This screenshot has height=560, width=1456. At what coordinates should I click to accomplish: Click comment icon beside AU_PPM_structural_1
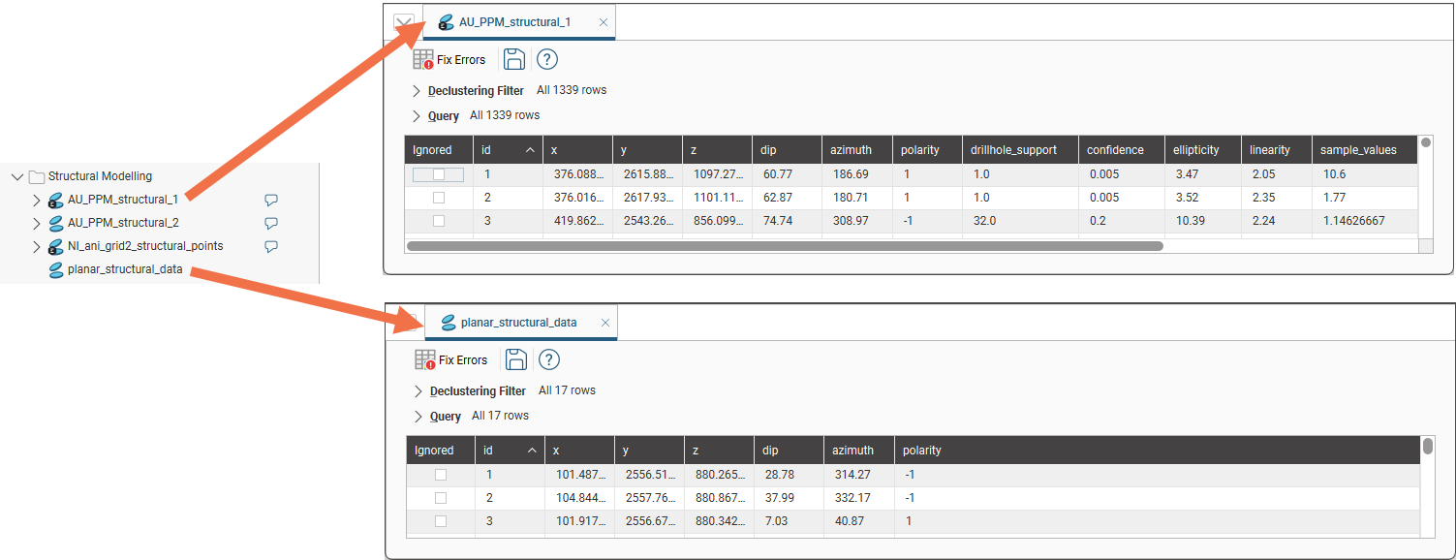271,200
